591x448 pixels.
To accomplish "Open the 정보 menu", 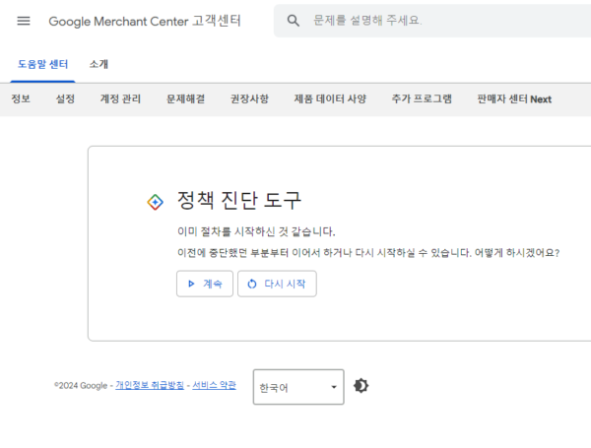I will tap(21, 99).
